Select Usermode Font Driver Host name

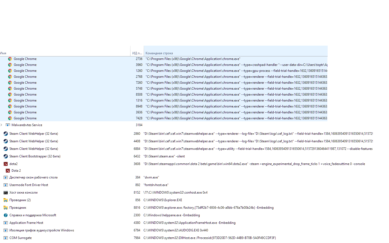click(x=29, y=185)
